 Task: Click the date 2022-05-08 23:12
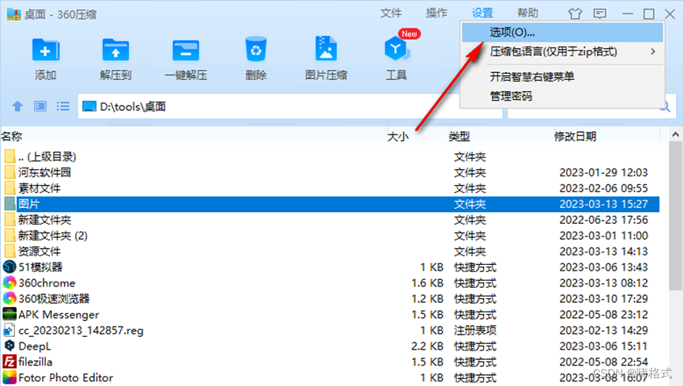(x=603, y=315)
